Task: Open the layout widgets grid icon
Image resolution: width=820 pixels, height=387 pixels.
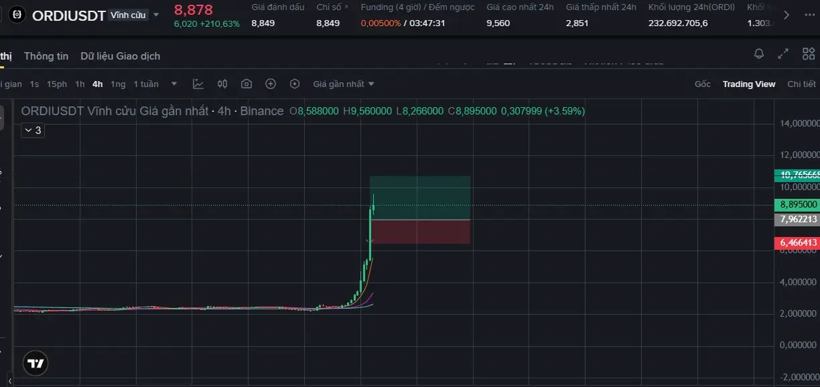Action: pyautogui.click(x=809, y=54)
